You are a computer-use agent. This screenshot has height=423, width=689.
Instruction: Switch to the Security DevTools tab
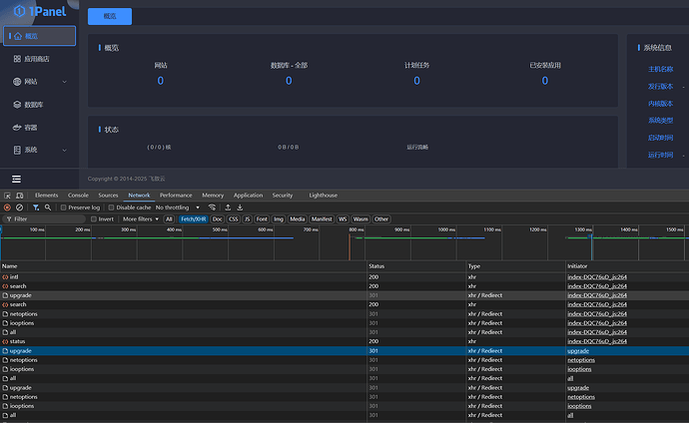283,196
